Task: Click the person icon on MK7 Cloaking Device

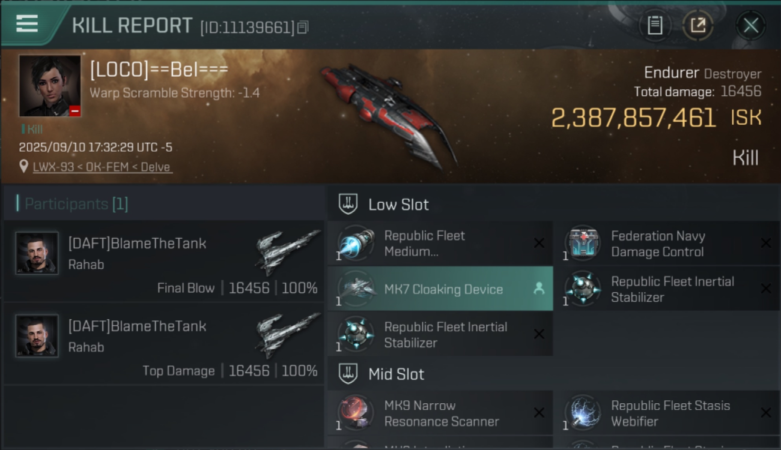Action: 539,289
